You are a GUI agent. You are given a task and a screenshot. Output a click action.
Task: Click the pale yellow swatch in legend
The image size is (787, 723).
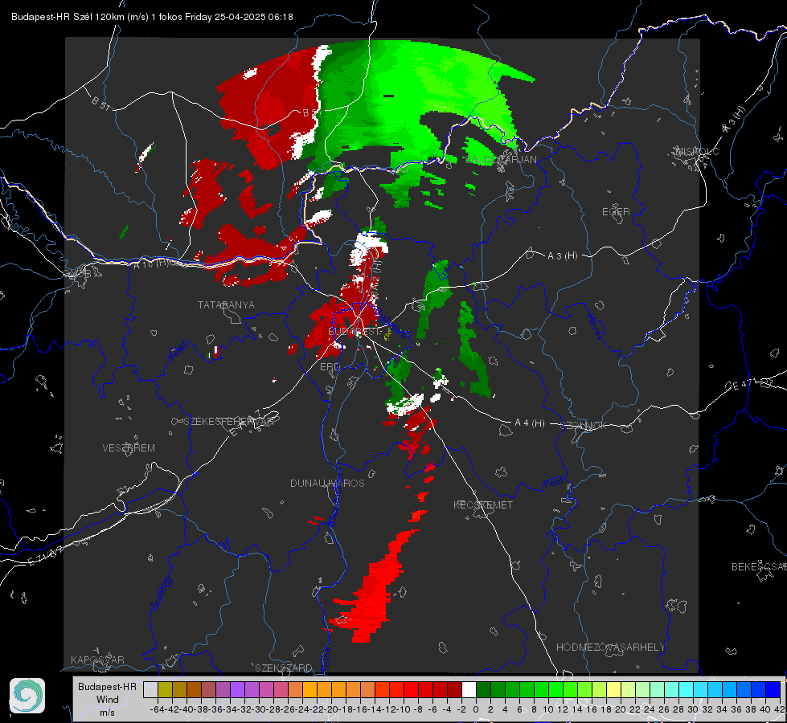tap(614, 690)
